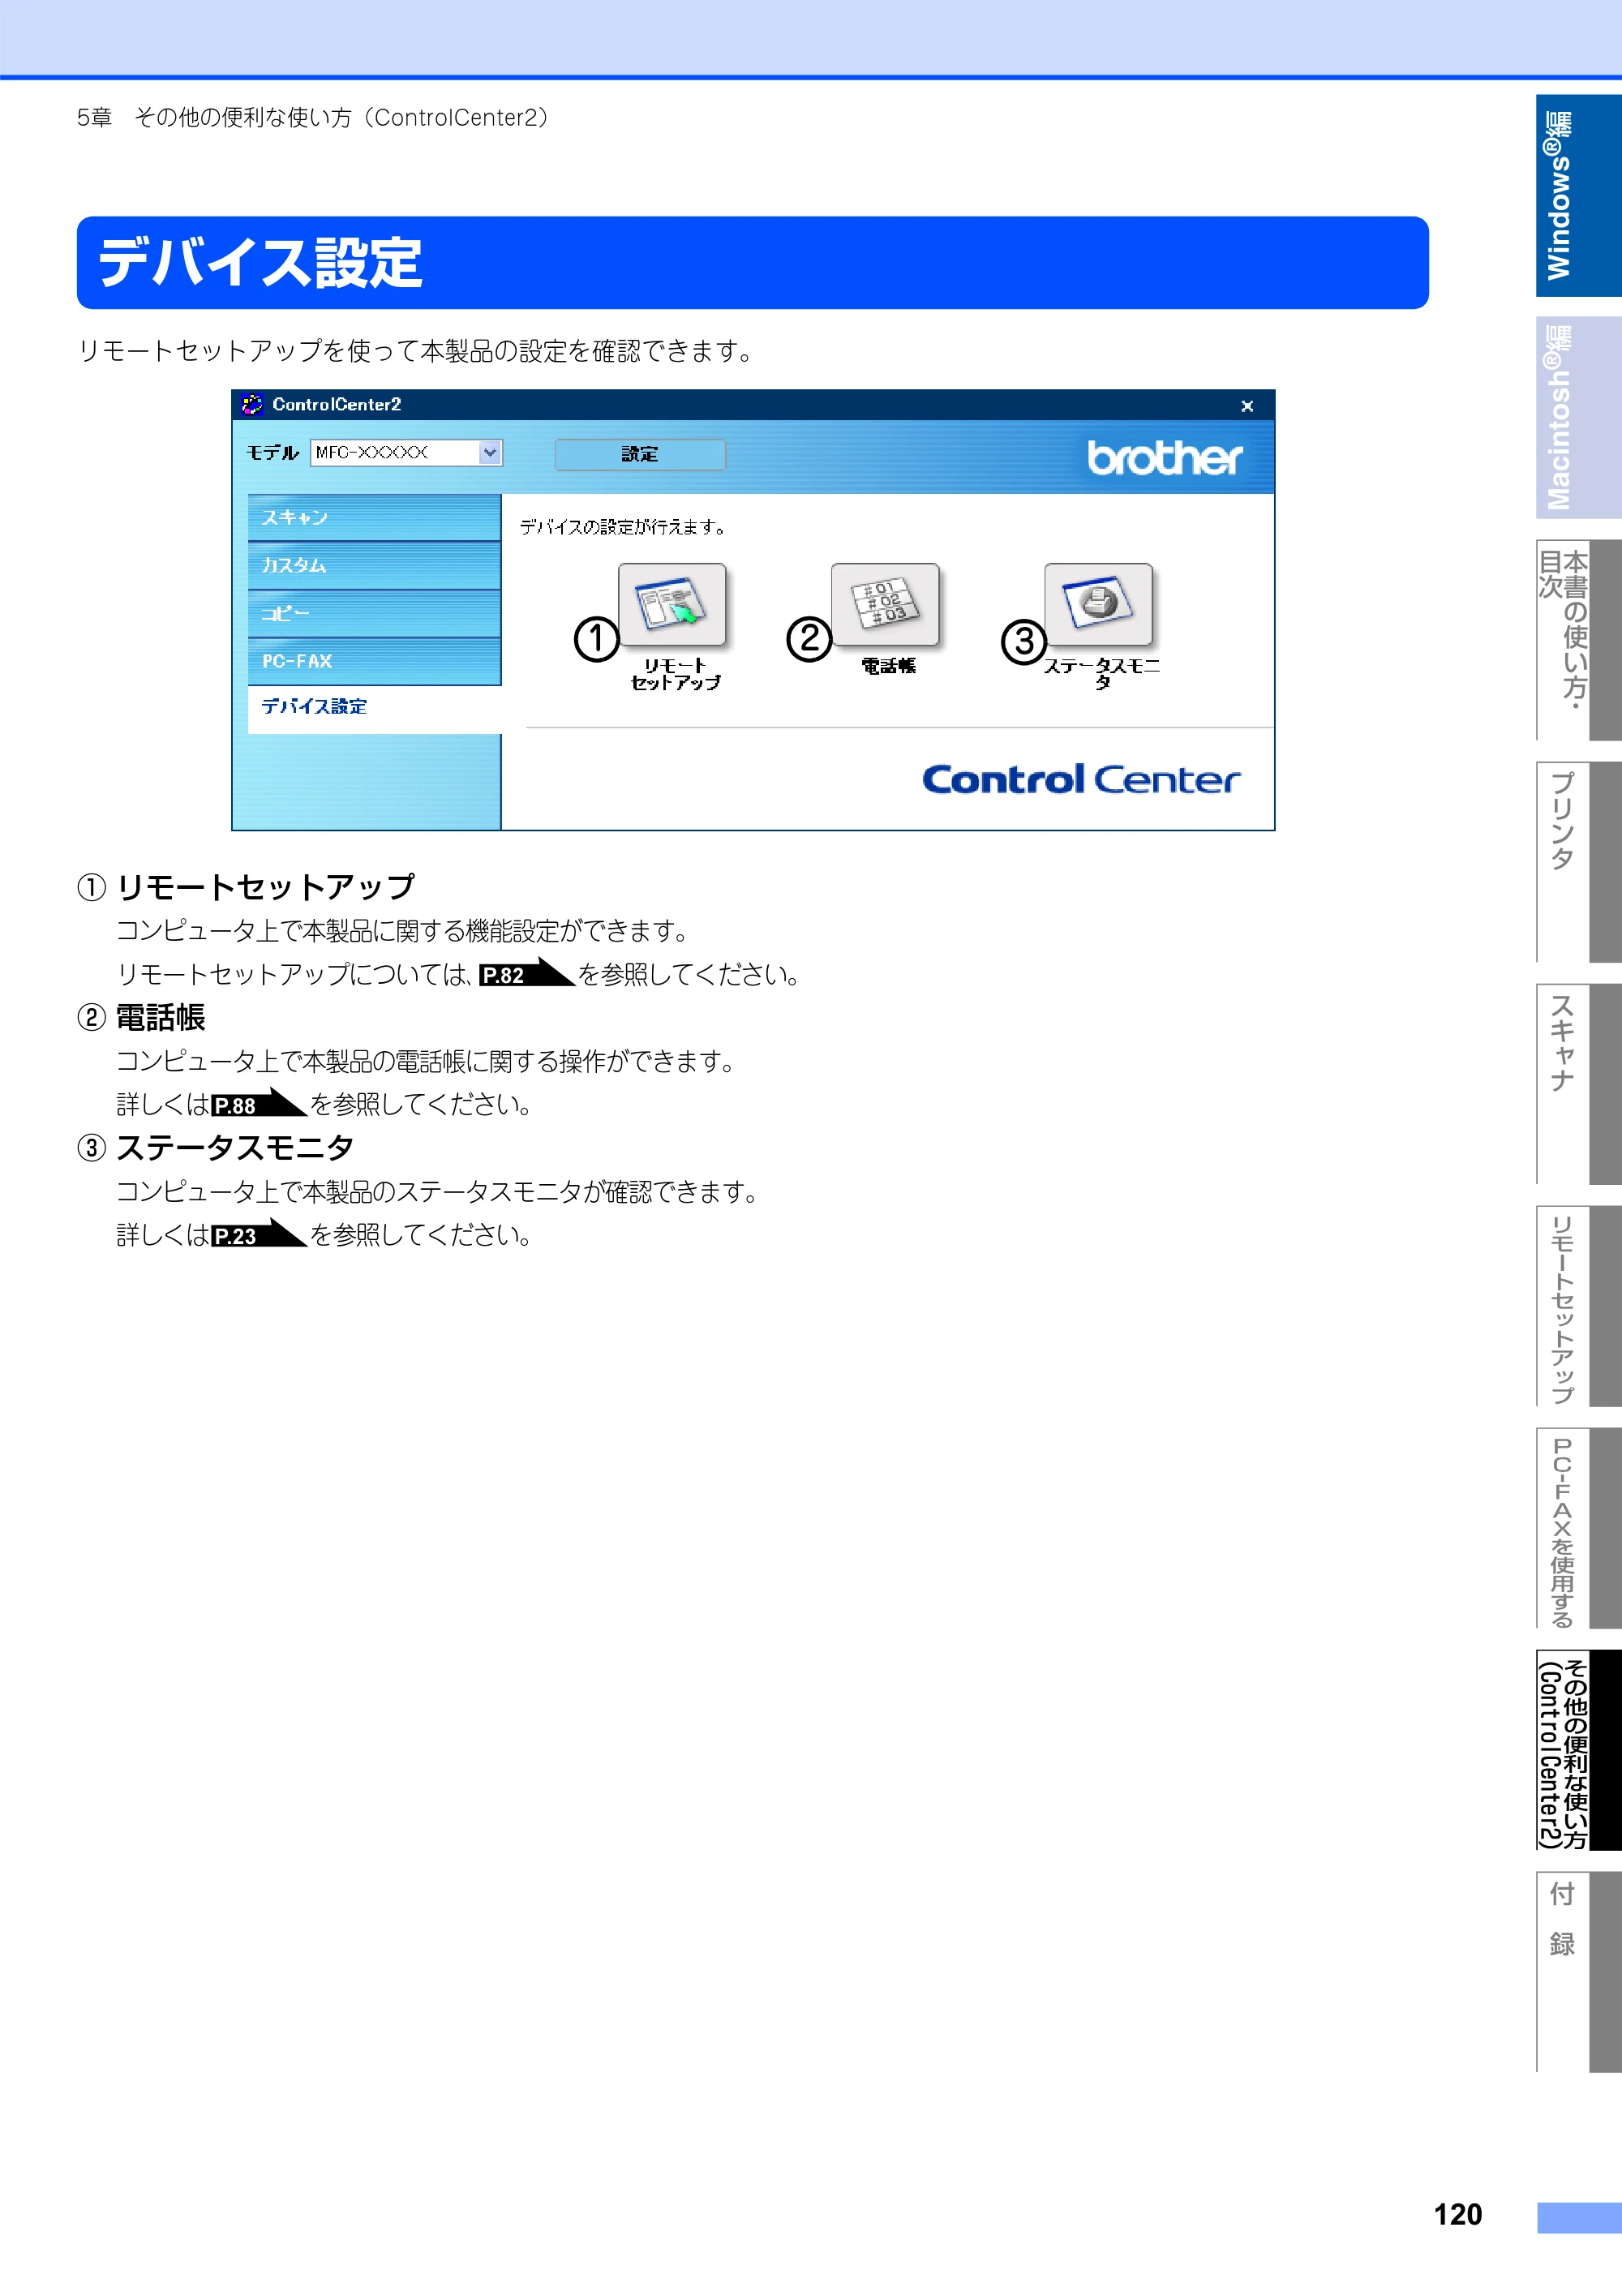Open the リモートセットアップ side tab
Image resolution: width=1622 pixels, height=2296 pixels.
(x=1578, y=1306)
